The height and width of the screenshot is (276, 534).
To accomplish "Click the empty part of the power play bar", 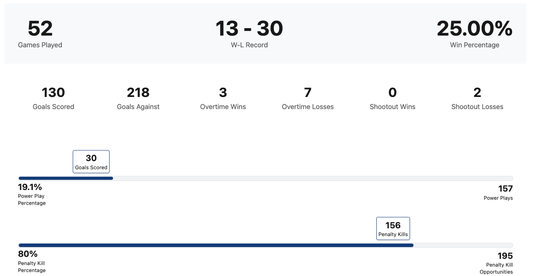I will pos(313,178).
